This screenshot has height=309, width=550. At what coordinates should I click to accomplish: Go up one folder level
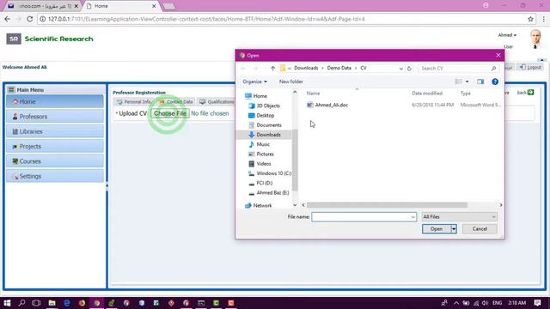(272, 69)
